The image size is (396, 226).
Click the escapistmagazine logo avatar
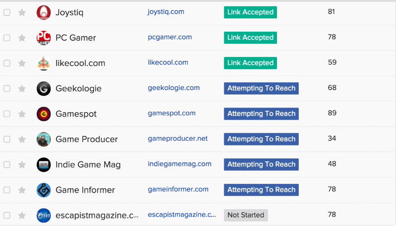[44, 215]
